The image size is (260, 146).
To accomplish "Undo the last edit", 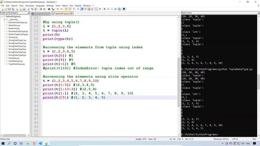I will [41, 9].
